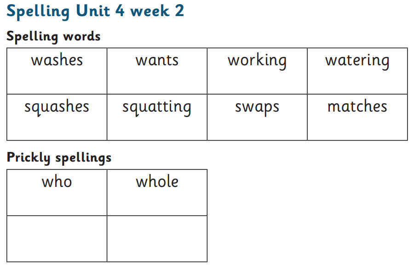Click the word "spellings" after Prickly
Viewport: 419px width, 275px height.
click(x=83, y=158)
